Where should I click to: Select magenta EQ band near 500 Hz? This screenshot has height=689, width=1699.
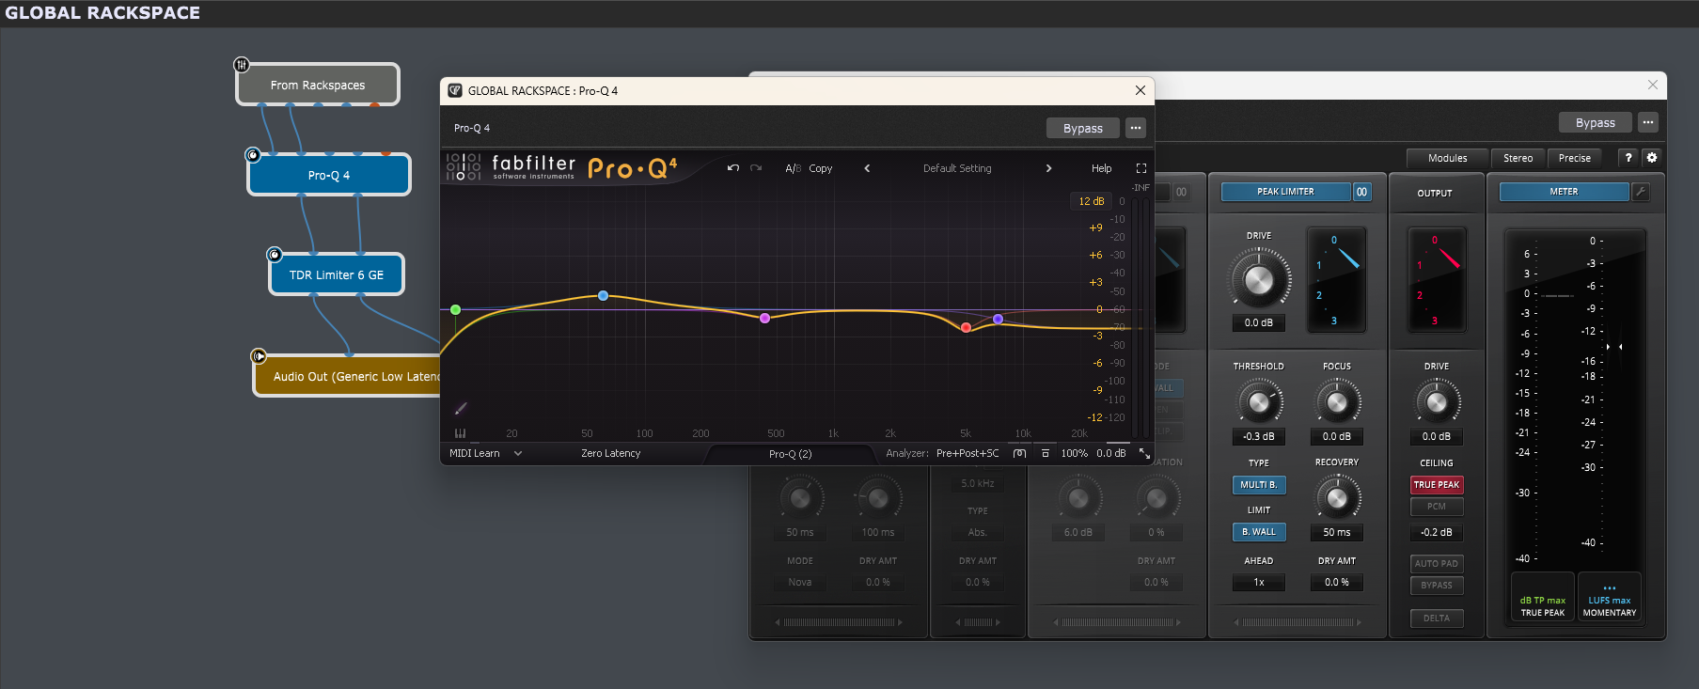point(764,318)
